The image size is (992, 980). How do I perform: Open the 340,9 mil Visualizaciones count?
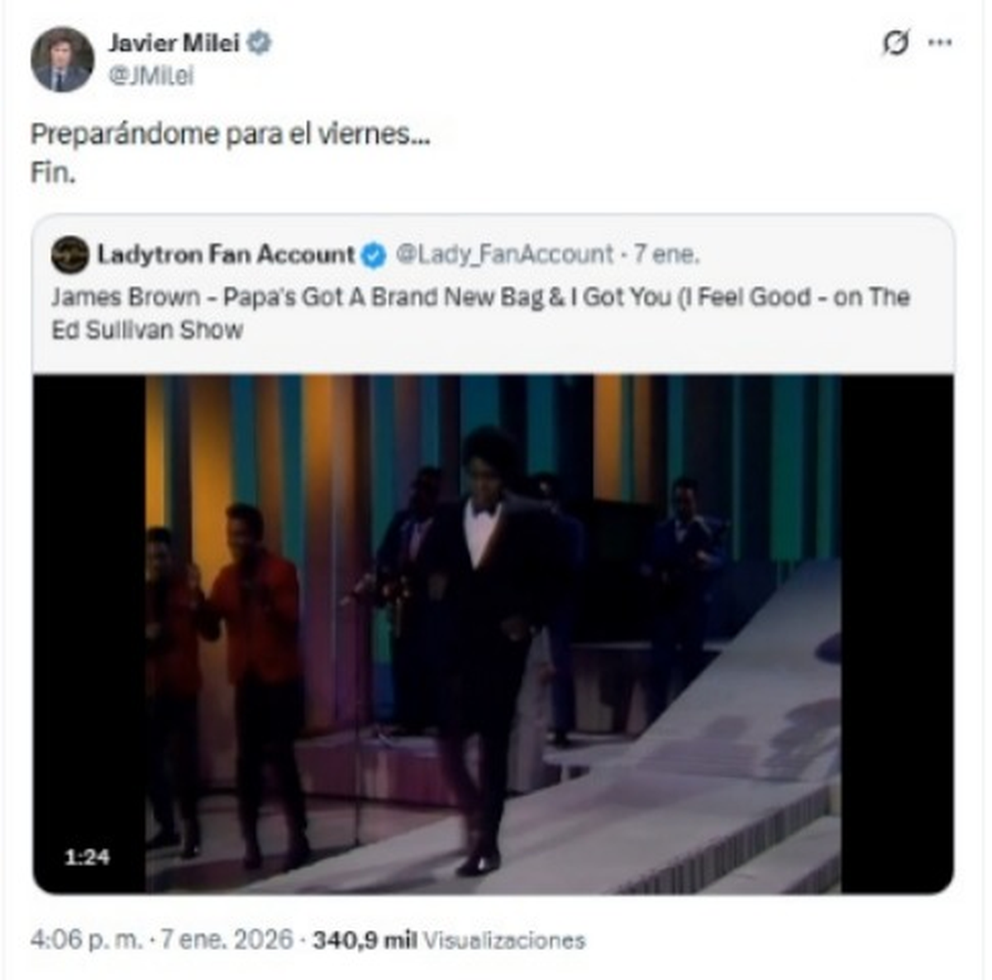[x=449, y=940]
